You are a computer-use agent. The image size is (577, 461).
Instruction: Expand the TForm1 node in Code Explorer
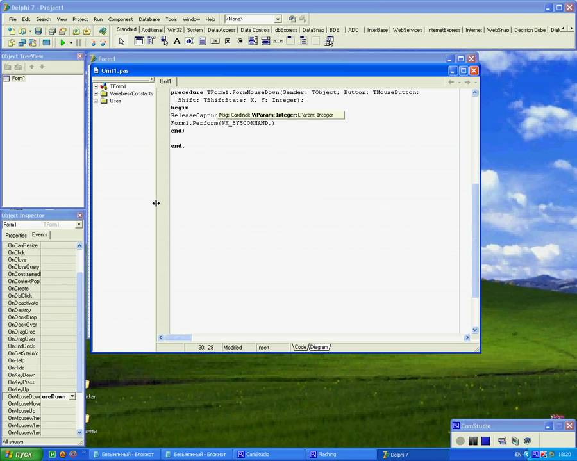[96, 86]
